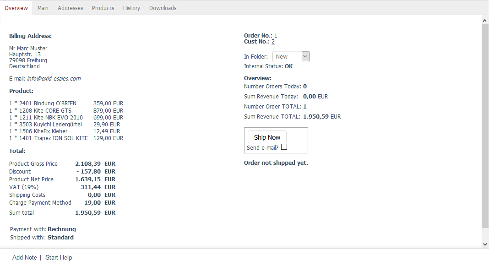The width and height of the screenshot is (489, 266).
Task: Click the vertical scrollbar thumb
Action: coord(484,126)
